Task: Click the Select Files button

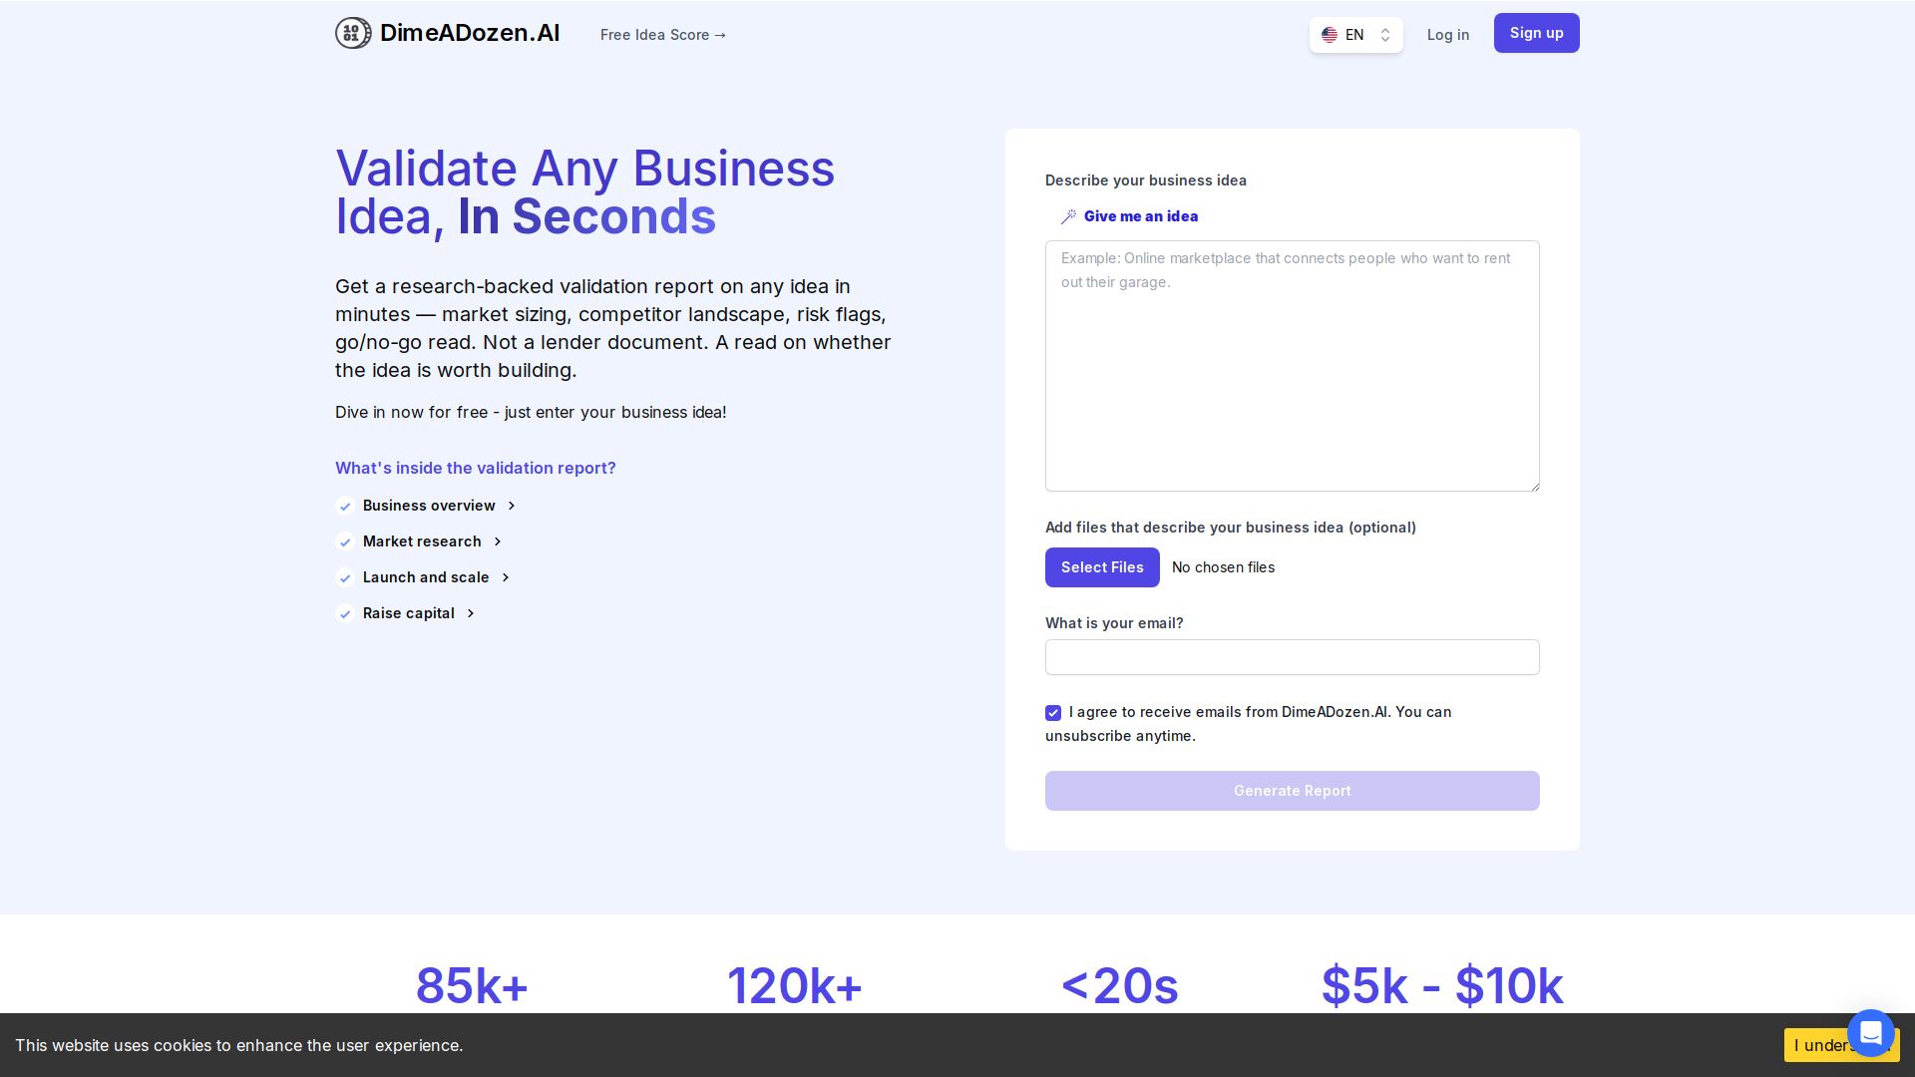Action: coord(1102,567)
